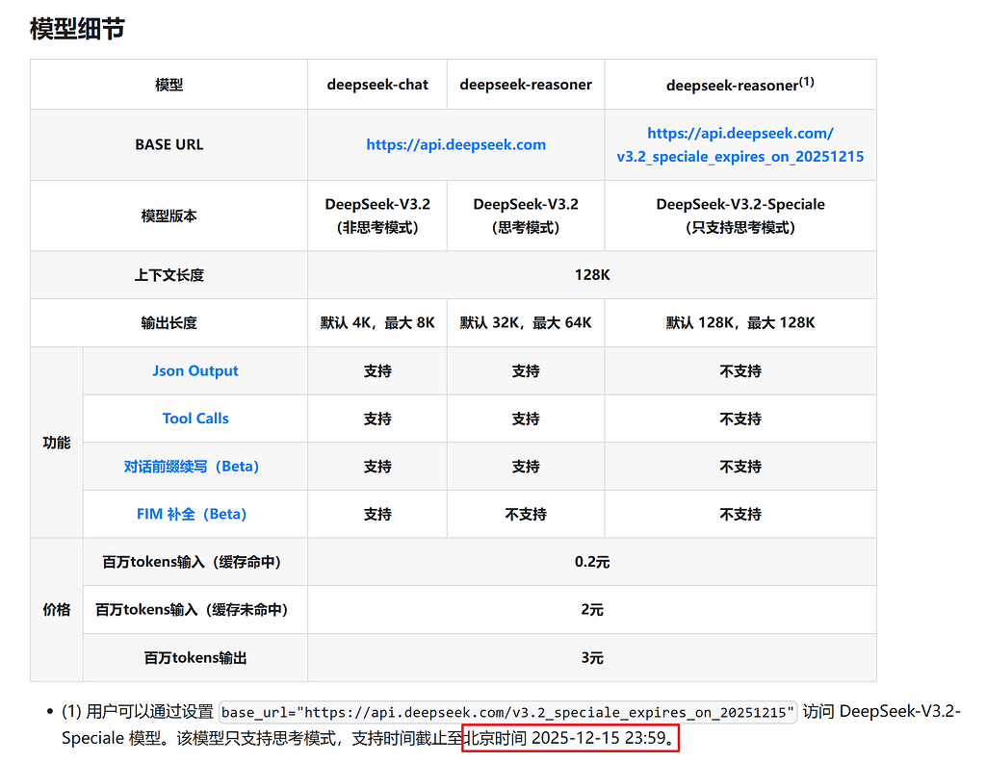Click the BASE URL row label
Viewport: 986px width, 762px height.
[x=169, y=144]
